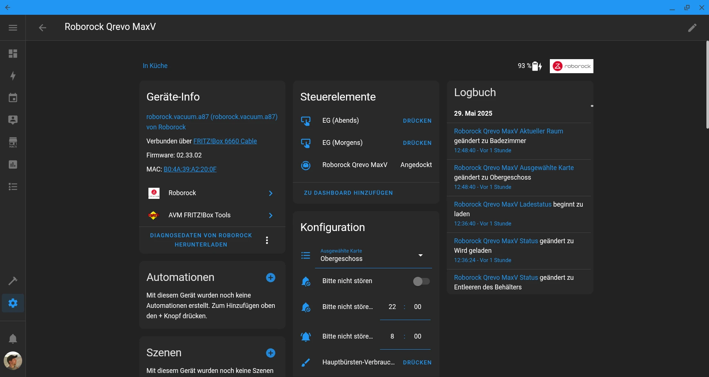Open Notifications bell in sidebar

click(13, 339)
